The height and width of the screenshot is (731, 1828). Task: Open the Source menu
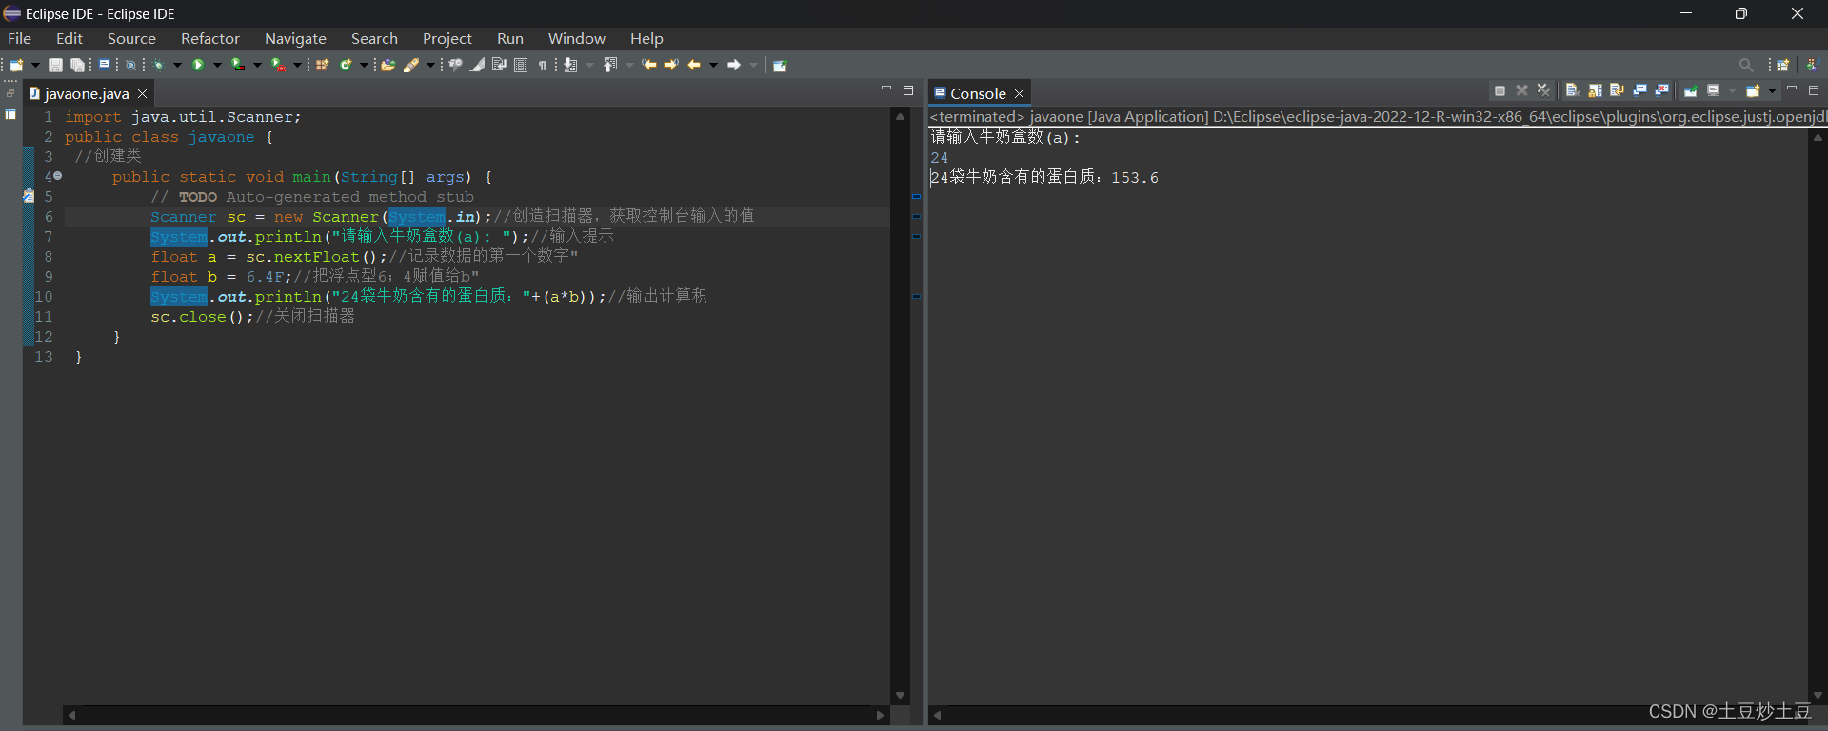point(131,38)
